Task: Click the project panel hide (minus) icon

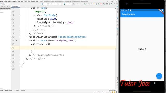Action: (x=10, y=6)
